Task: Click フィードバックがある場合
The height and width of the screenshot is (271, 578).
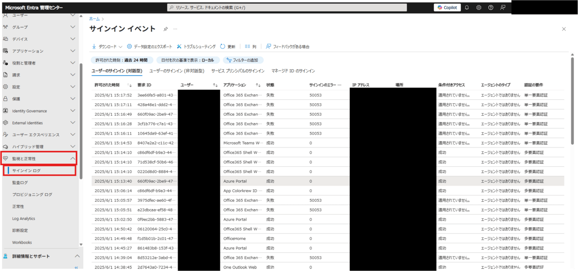Action: click(x=288, y=47)
